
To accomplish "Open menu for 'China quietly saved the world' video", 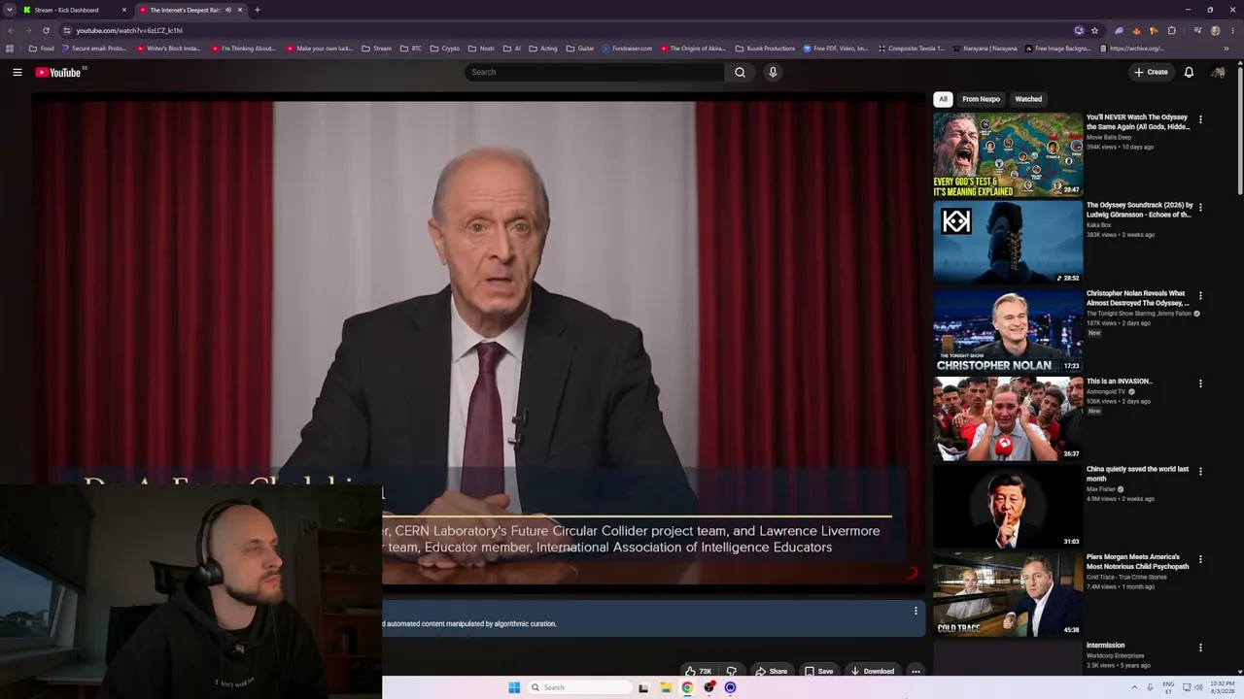I will point(1200,472).
